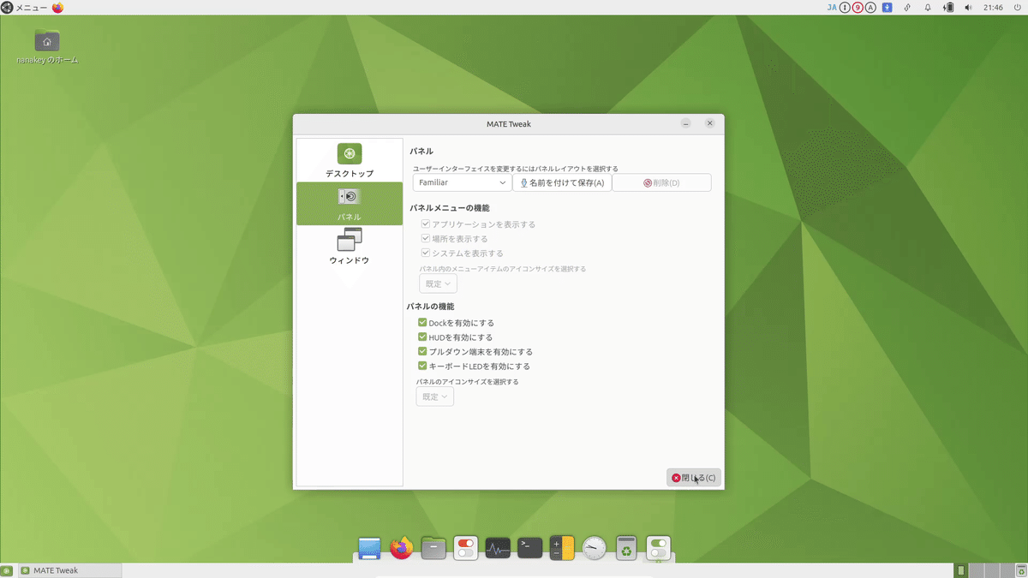Minimize the MATE Tweak window

click(686, 123)
